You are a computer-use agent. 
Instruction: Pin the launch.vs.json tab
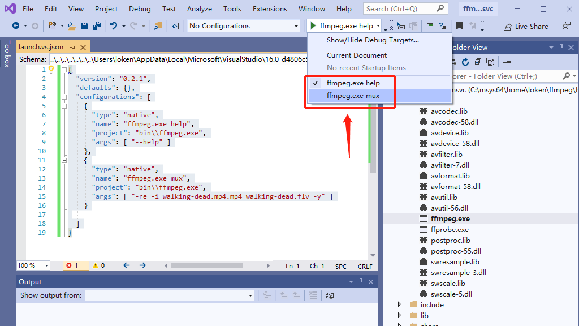click(73, 48)
